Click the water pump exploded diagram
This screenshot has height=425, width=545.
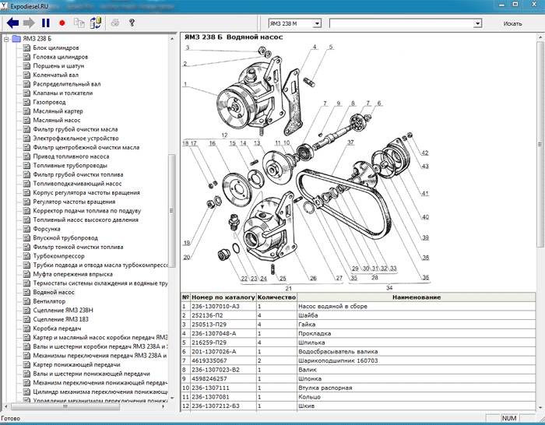(306, 167)
